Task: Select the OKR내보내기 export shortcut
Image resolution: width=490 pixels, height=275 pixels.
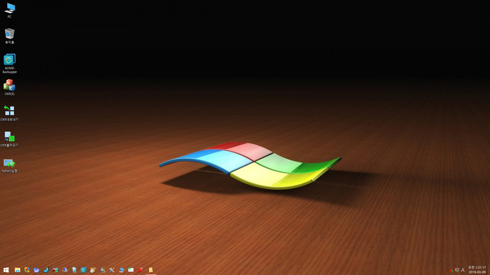Action: (x=9, y=113)
